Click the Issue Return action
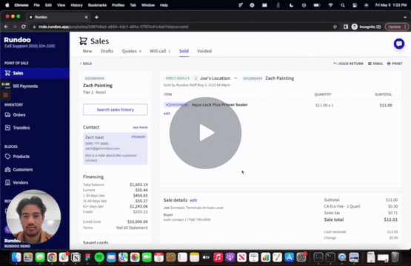411x266 pixels. click(x=348, y=64)
